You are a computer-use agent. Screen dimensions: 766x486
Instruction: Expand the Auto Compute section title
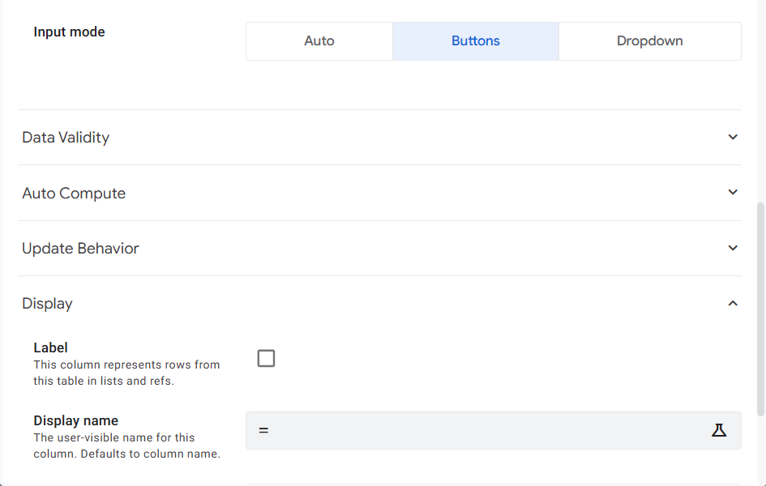tap(74, 194)
